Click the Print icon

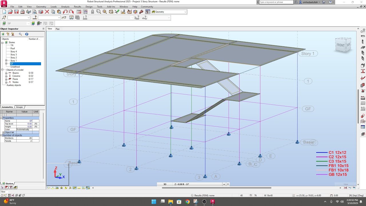click(22, 12)
